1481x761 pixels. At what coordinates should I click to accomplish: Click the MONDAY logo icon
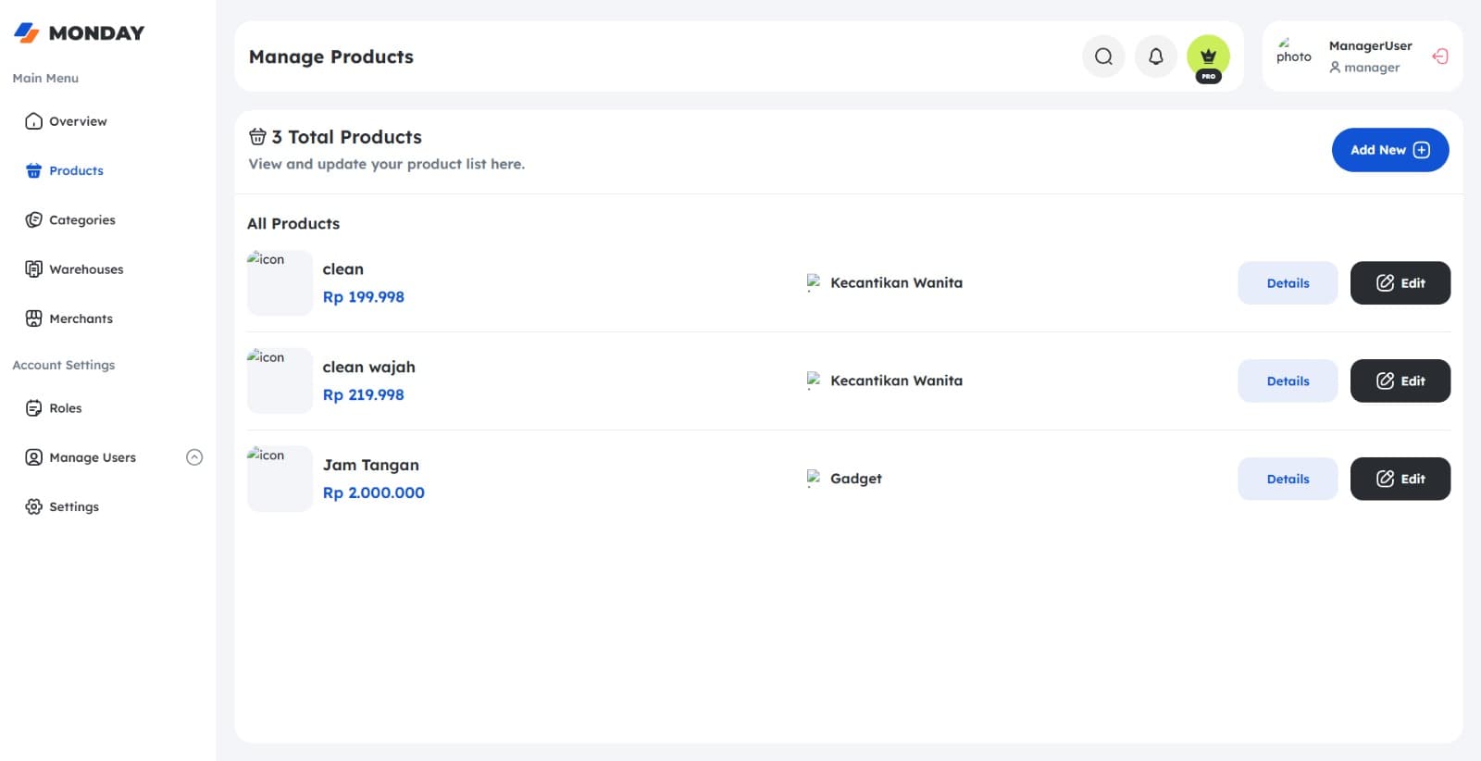click(x=27, y=33)
